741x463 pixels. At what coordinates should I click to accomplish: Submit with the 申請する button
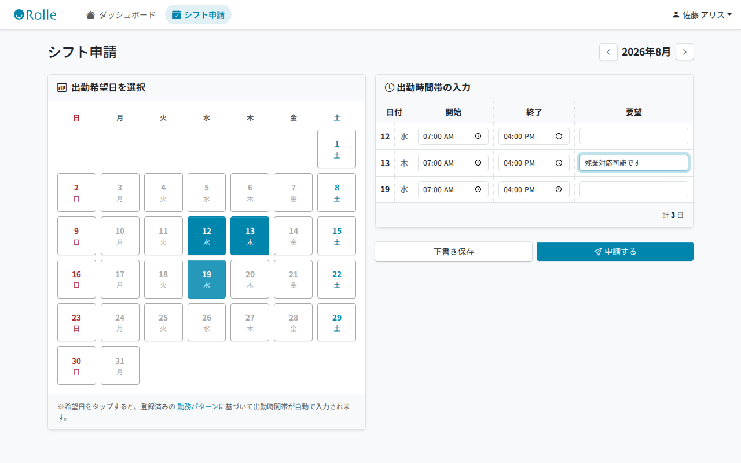(x=615, y=252)
